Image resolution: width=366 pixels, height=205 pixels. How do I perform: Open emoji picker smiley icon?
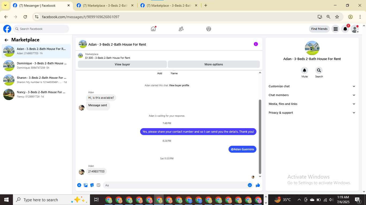[250, 185]
